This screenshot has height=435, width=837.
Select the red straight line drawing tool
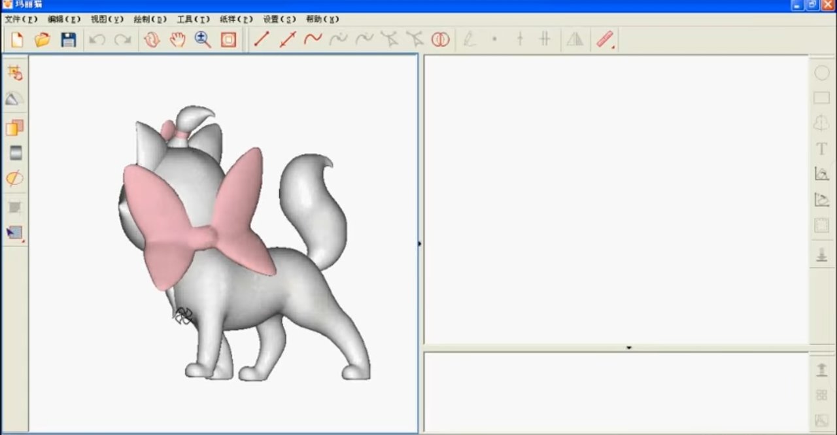point(262,39)
